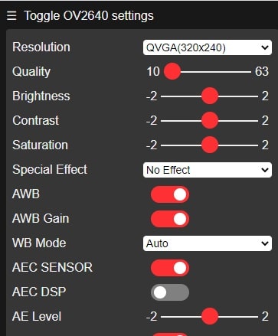
Task: Open the Special Effect dropdown
Action: (x=208, y=170)
